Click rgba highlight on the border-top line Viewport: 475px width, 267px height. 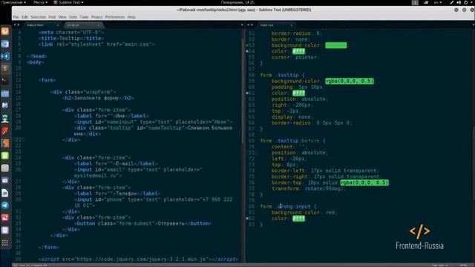tap(364, 183)
